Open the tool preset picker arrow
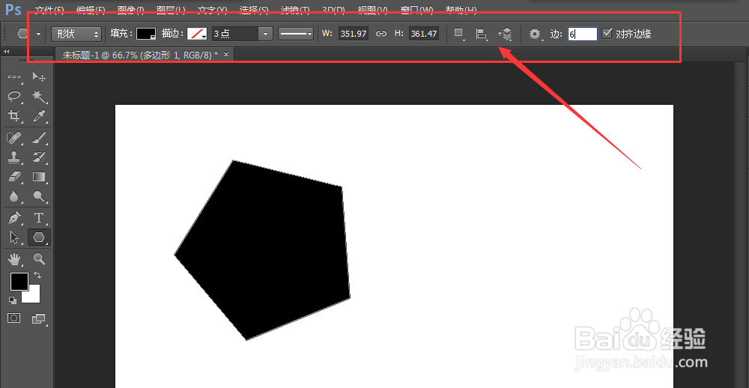Image resolution: width=749 pixels, height=388 pixels. [37, 34]
